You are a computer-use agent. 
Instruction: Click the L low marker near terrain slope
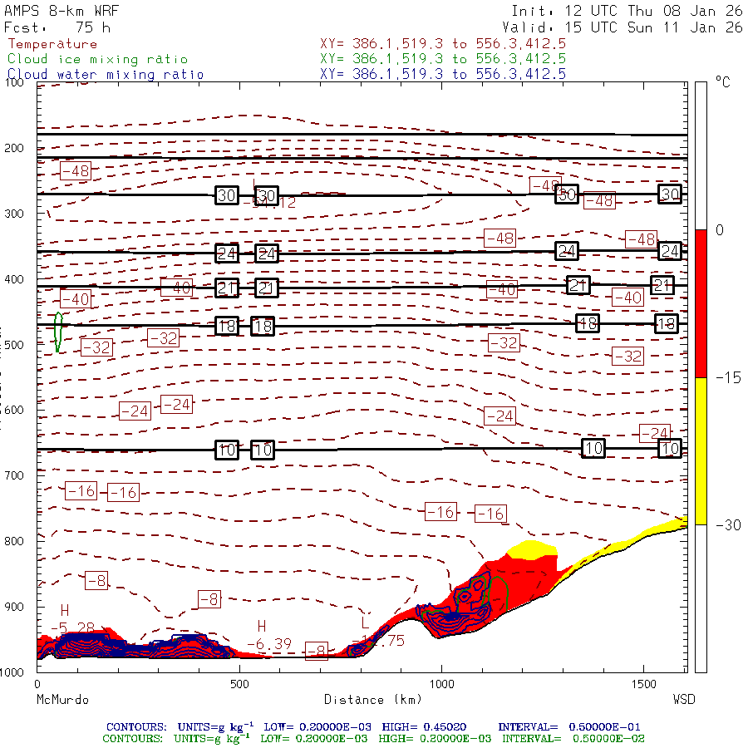364,623
